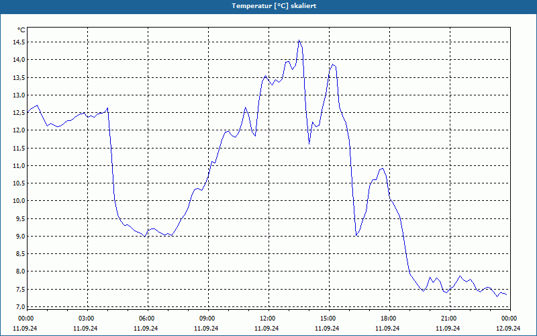Select the 10,0 y-axis label

(x=19, y=201)
